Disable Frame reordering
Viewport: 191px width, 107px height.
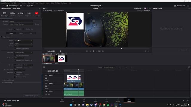point(15,77)
